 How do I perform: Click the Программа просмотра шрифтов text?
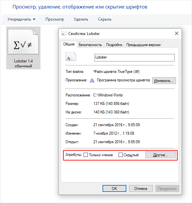tap(123, 80)
